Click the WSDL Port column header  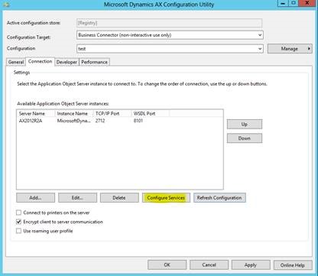coord(151,113)
